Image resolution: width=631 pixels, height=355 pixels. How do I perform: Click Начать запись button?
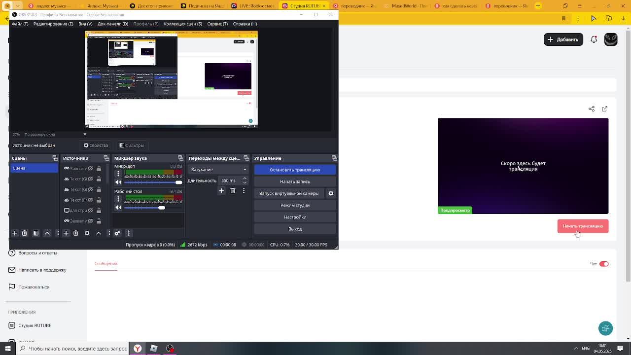coord(295,181)
